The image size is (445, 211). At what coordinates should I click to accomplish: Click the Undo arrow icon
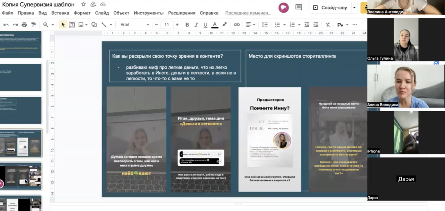(6, 25)
